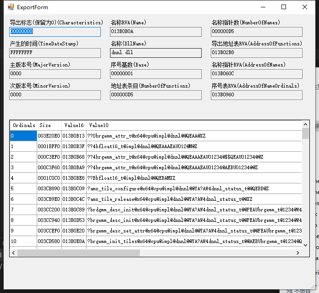
Task: Select the TimeDateStamp field FFFFFFFF
Action: (55, 53)
